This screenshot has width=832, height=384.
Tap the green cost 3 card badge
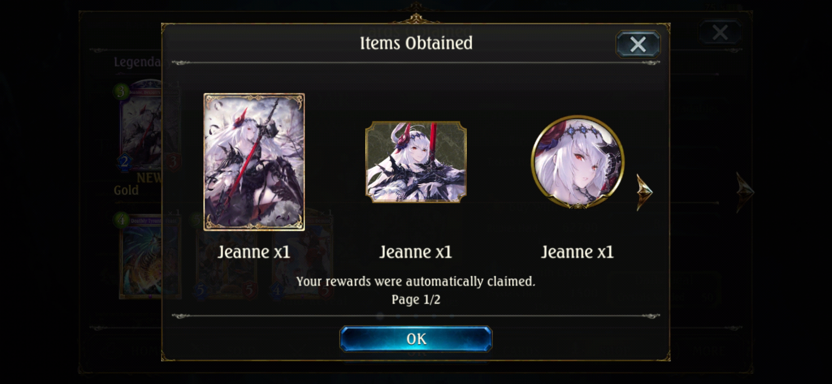click(x=121, y=92)
